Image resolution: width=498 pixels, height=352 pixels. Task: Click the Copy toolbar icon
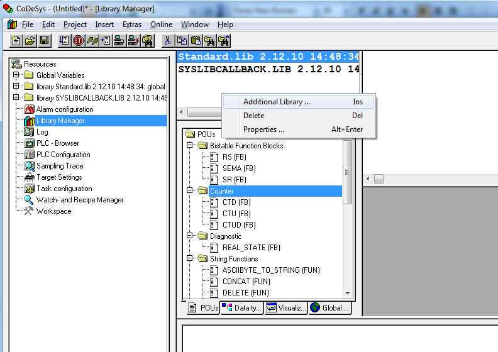coord(182,41)
